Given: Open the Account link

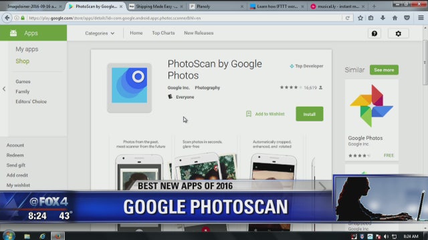Looking at the screenshot, I should pyautogui.click(x=15, y=145).
